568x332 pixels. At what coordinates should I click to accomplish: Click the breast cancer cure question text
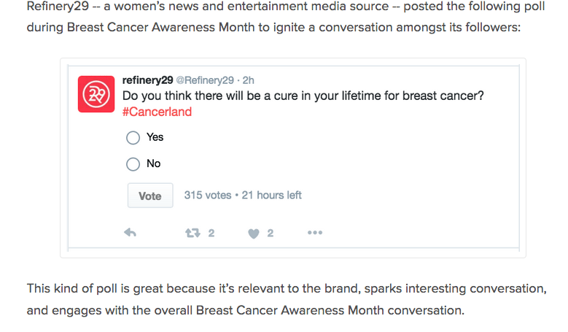pos(303,96)
